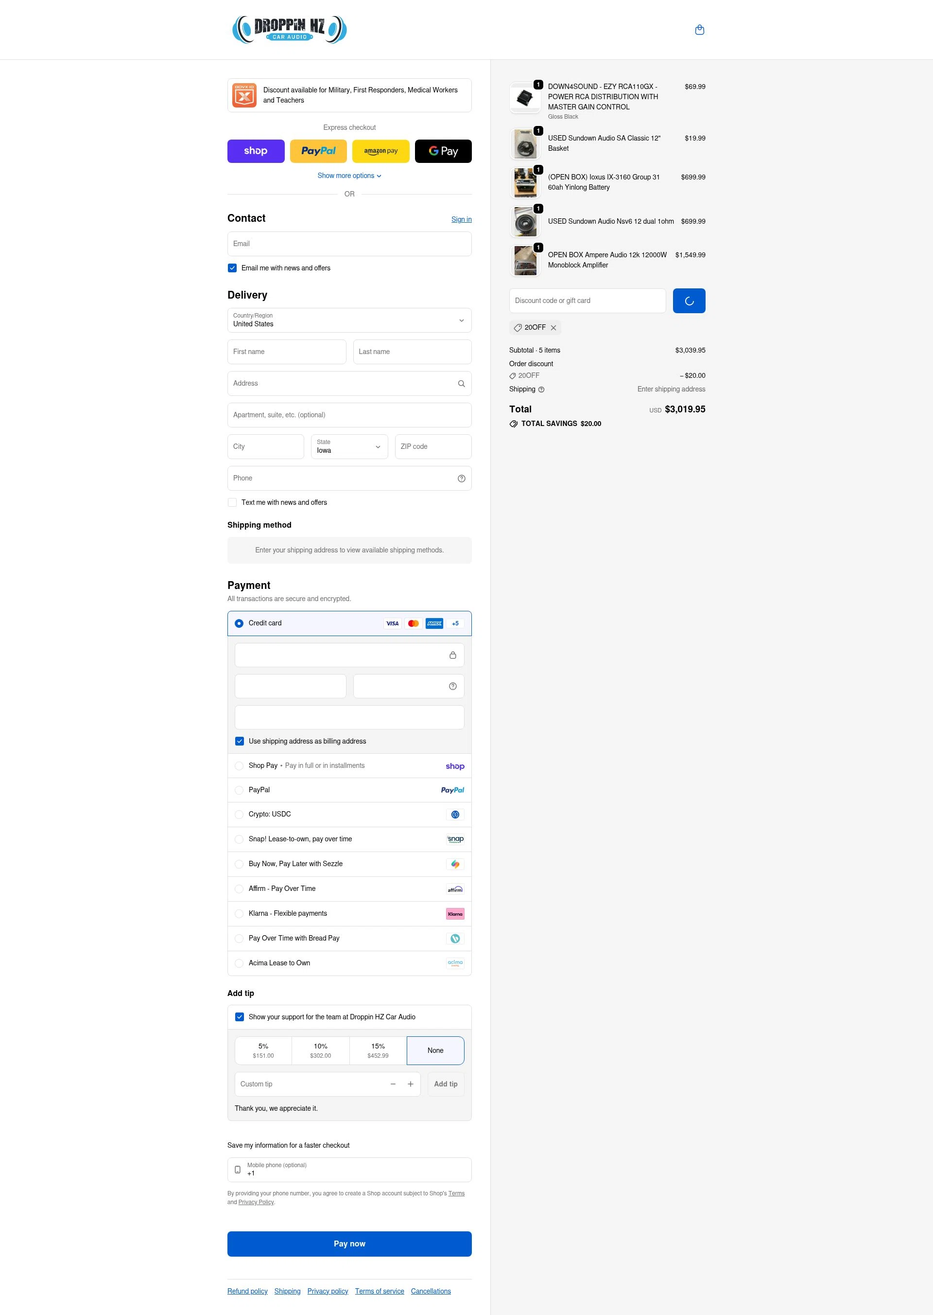Increment the custom tip amount
This screenshot has width=933, height=1315.
coord(410,1084)
